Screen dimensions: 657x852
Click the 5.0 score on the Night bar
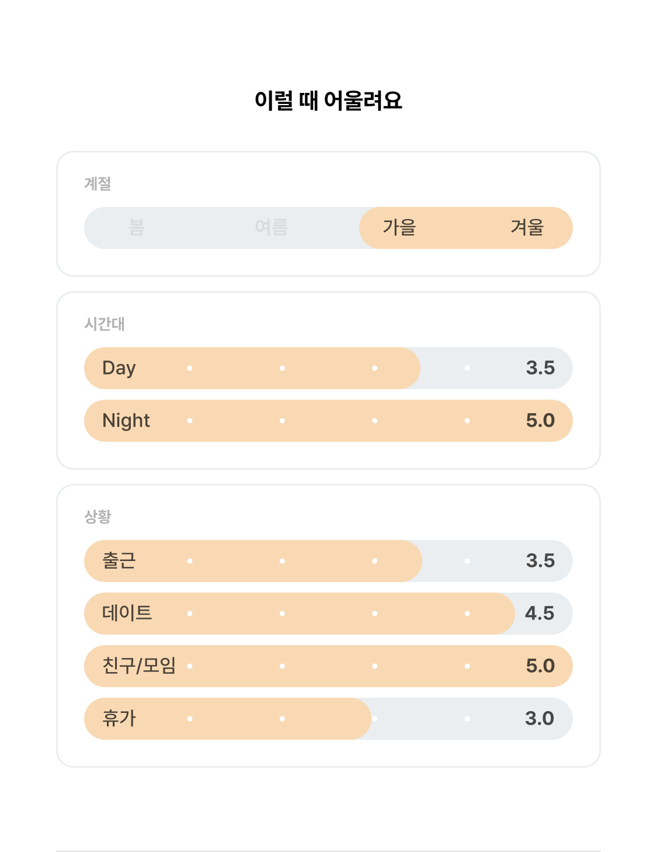point(540,421)
